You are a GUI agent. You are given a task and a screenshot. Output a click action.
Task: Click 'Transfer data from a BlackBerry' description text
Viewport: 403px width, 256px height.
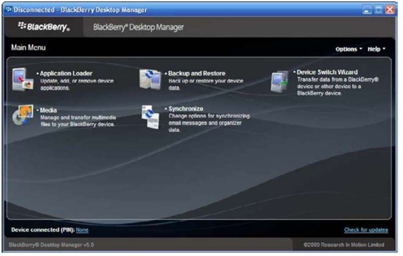coord(338,87)
